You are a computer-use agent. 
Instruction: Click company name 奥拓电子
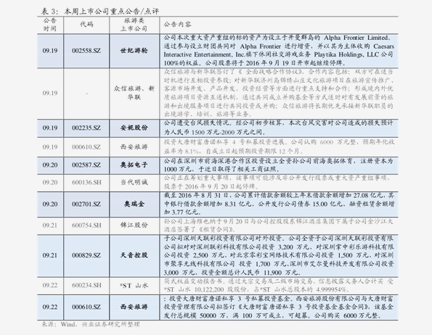(x=134, y=165)
